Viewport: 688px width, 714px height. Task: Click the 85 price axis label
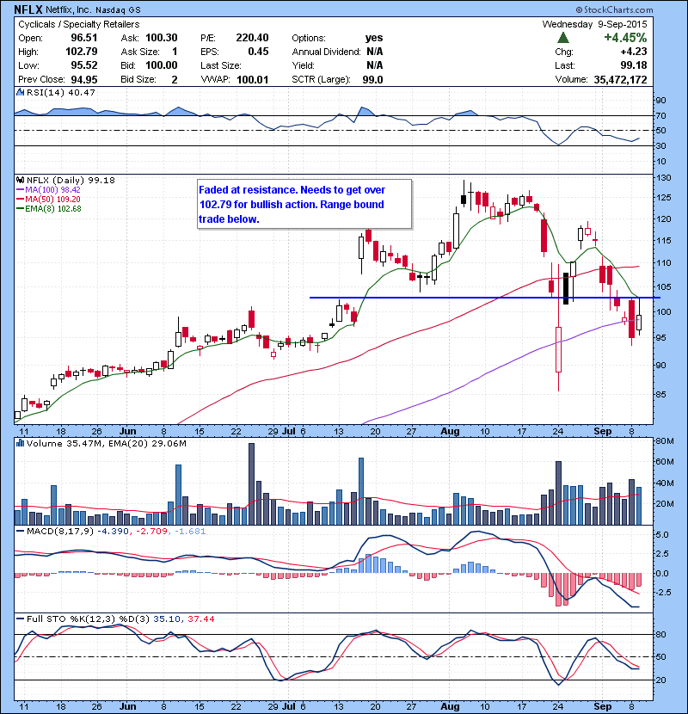(x=660, y=394)
